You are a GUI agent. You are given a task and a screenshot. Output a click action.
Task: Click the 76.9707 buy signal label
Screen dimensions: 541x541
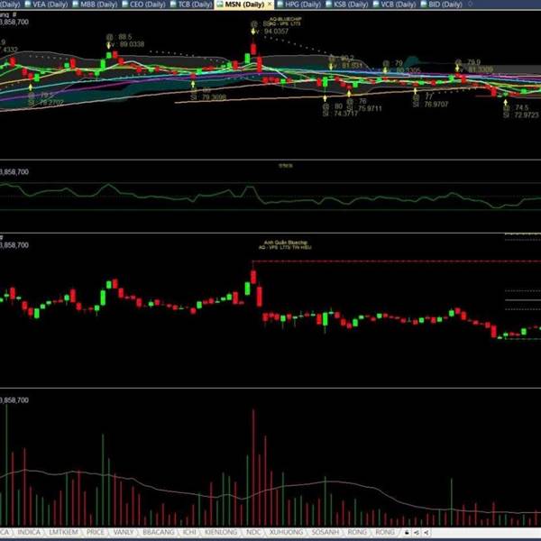tap(436, 104)
